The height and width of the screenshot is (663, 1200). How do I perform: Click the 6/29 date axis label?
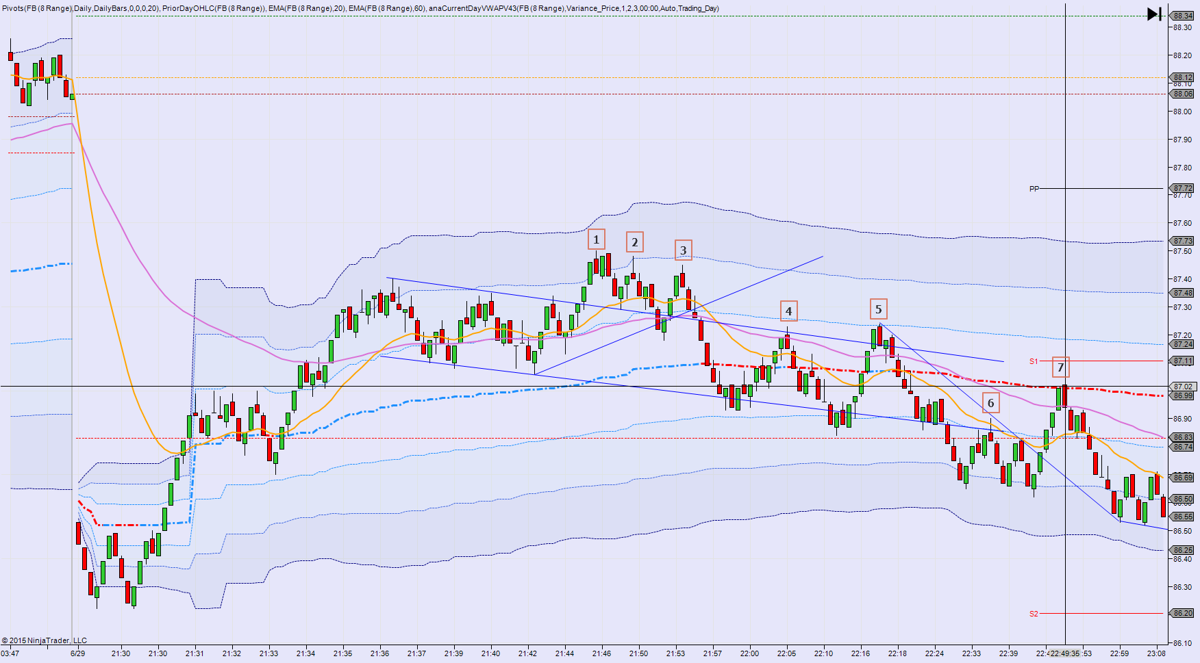tap(77, 653)
